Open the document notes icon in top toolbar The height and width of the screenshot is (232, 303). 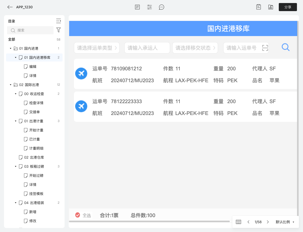pos(137,7)
